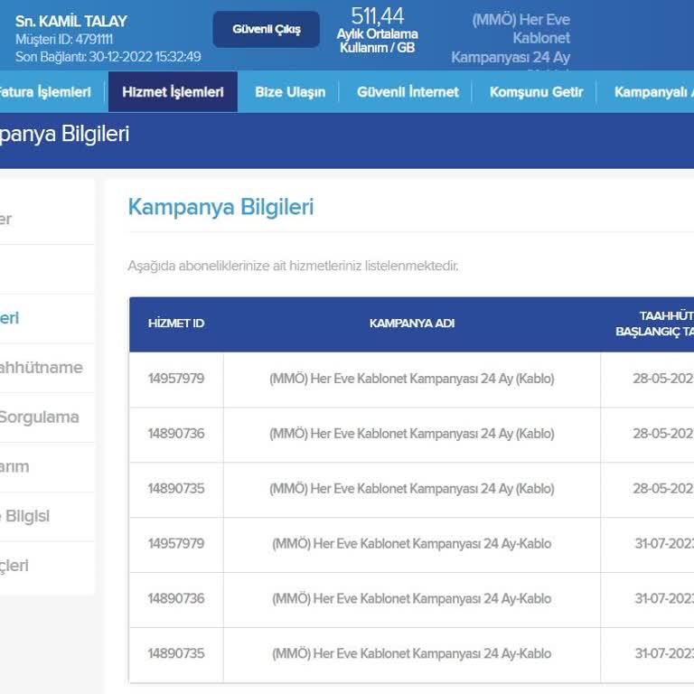Click Hizmet ID 14890735 in 28-05 row
Screen dimensions: 694x694
tap(176, 488)
